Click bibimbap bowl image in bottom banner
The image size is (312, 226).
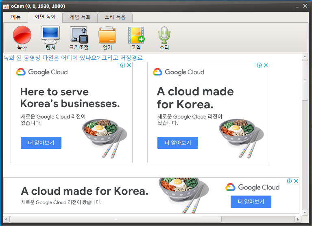pos(183,196)
